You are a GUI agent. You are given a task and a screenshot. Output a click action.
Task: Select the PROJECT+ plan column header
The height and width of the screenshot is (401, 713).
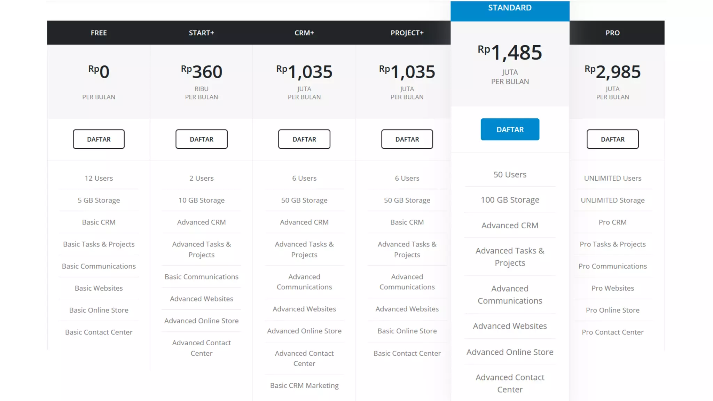click(x=407, y=33)
